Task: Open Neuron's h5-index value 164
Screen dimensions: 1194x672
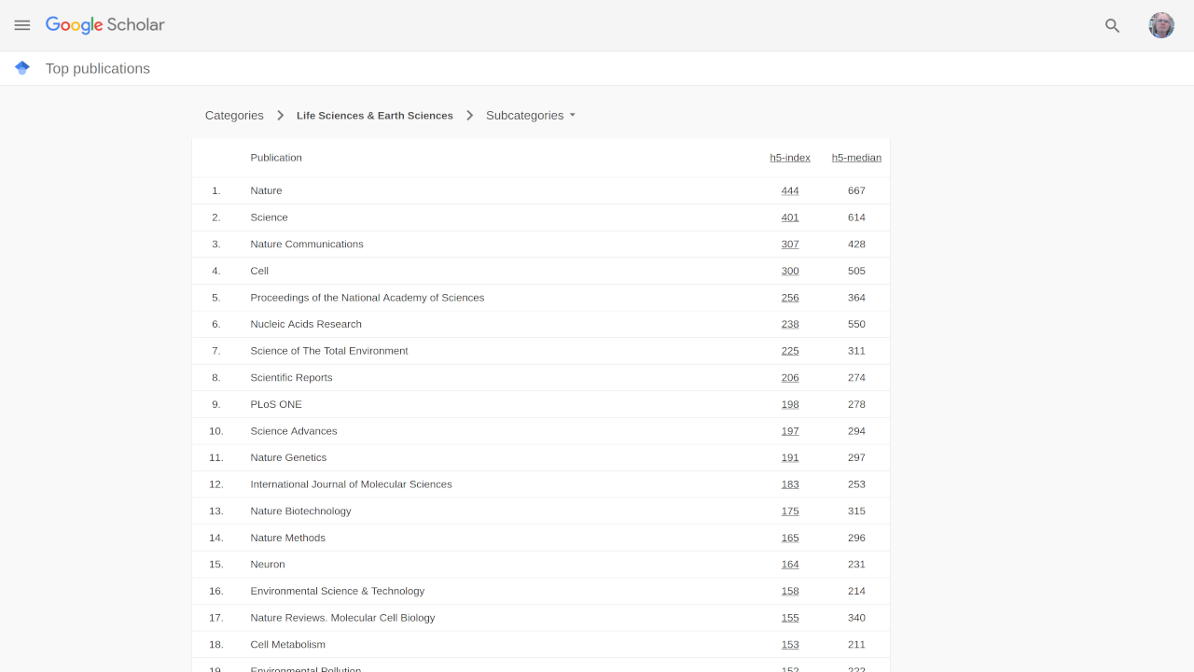Action: 790,565
